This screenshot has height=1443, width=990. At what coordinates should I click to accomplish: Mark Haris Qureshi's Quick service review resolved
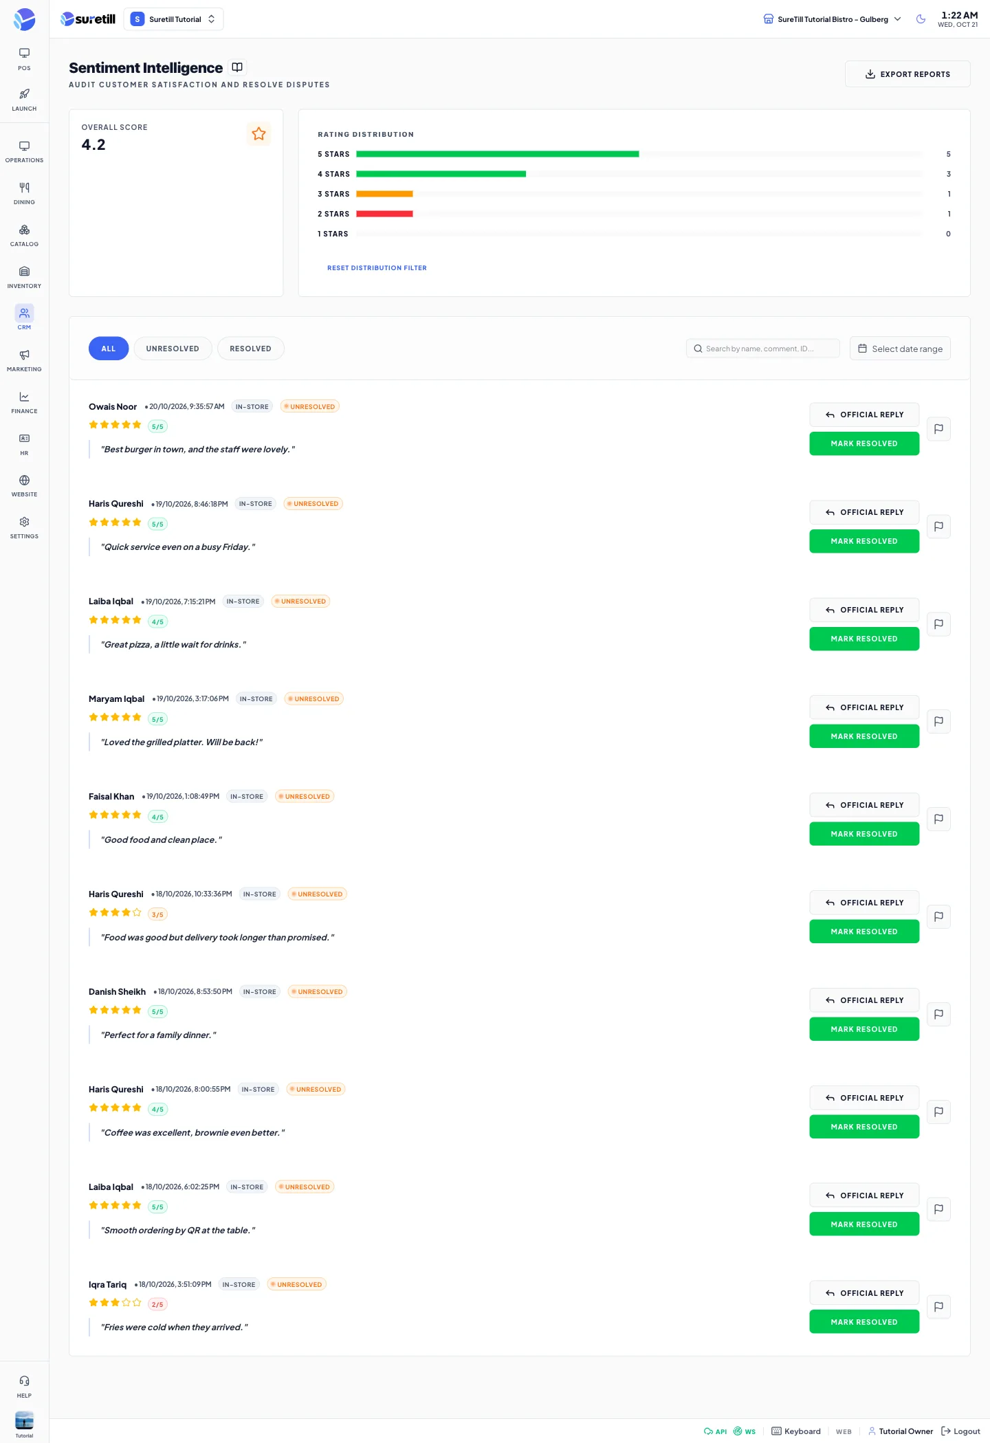coord(864,541)
